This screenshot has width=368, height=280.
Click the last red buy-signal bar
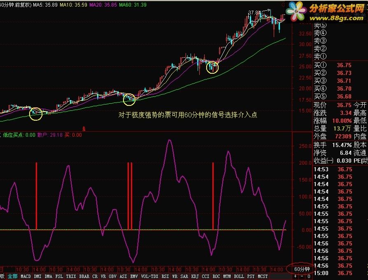213,196
